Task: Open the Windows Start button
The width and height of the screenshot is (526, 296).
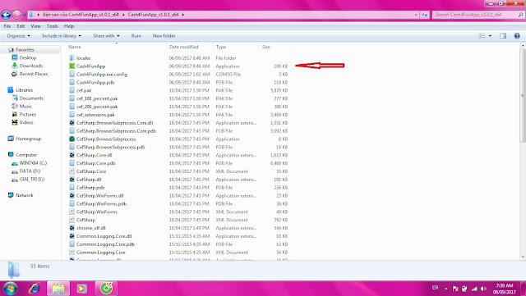Action: tap(10, 289)
